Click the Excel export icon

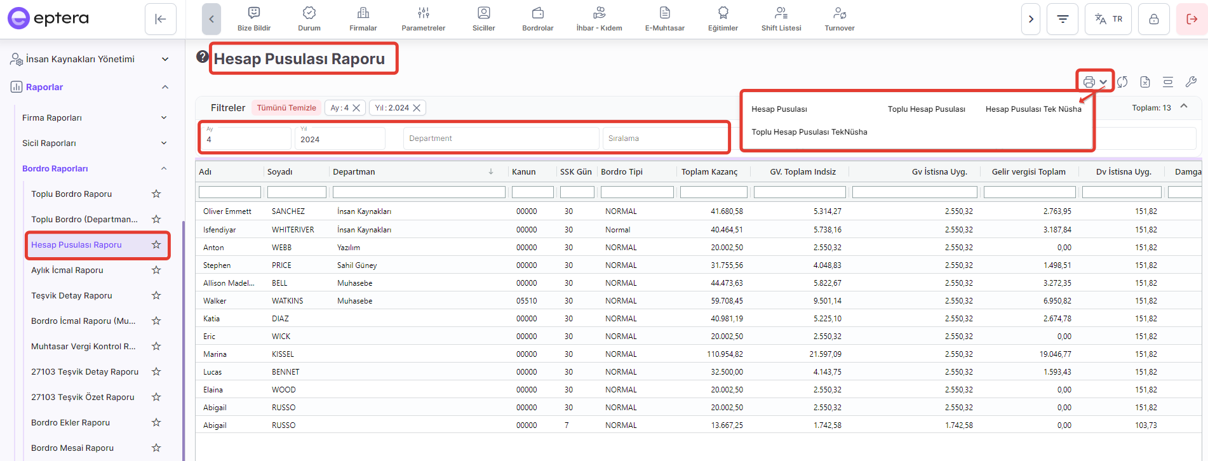1144,82
